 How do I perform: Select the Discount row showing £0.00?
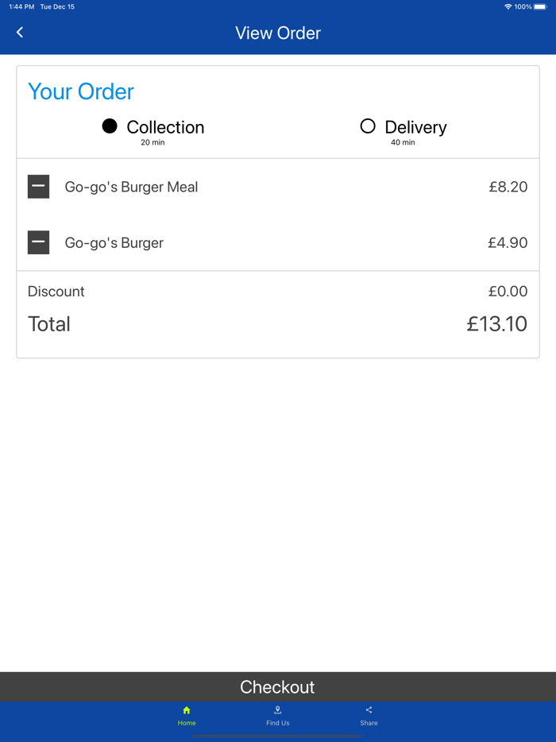(x=278, y=292)
